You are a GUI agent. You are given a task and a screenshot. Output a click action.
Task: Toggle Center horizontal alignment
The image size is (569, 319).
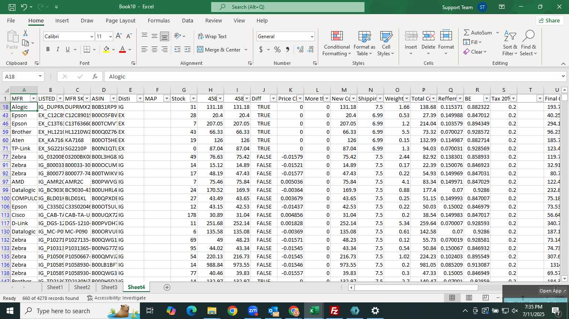click(x=154, y=49)
